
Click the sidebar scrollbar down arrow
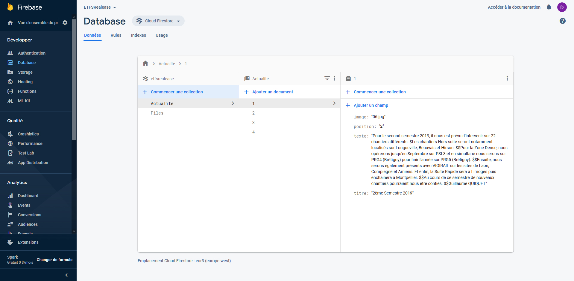(x=74, y=231)
